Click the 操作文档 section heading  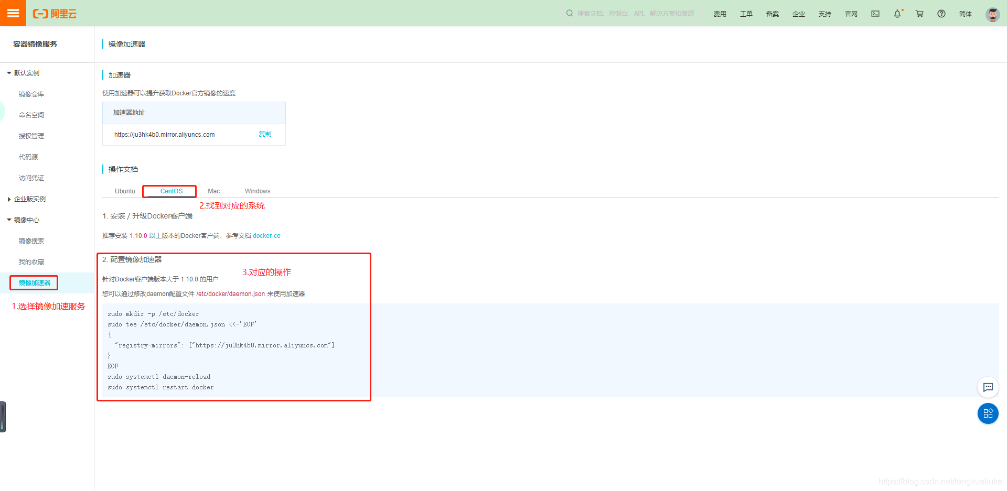[x=123, y=169]
